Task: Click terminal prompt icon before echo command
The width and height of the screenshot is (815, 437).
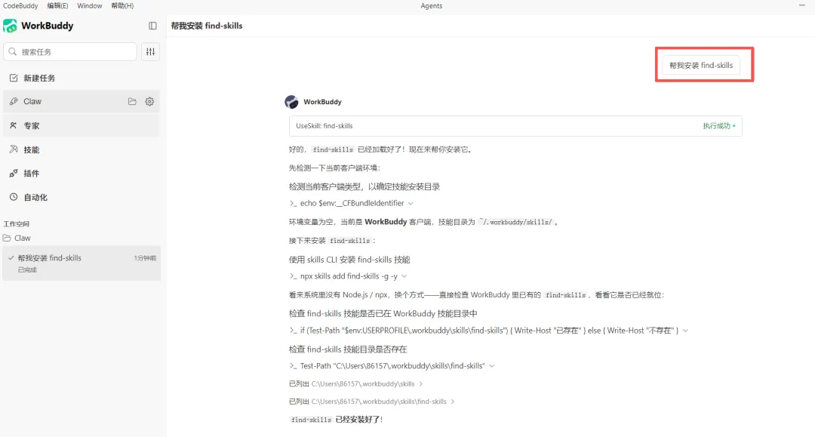Action: point(293,203)
